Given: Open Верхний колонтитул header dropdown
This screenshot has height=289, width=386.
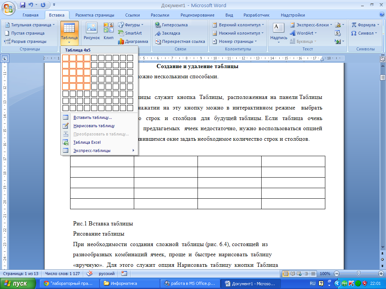Looking at the screenshot, I should 238,25.
